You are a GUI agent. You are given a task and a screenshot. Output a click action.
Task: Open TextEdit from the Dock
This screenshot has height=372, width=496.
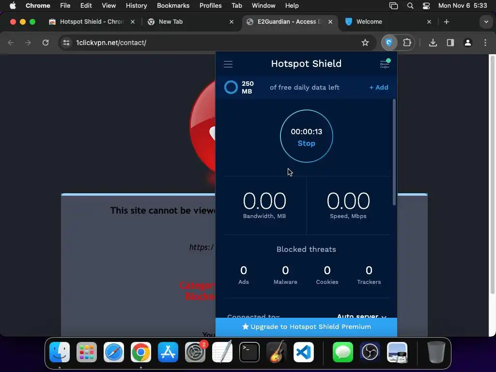pyautogui.click(x=222, y=352)
